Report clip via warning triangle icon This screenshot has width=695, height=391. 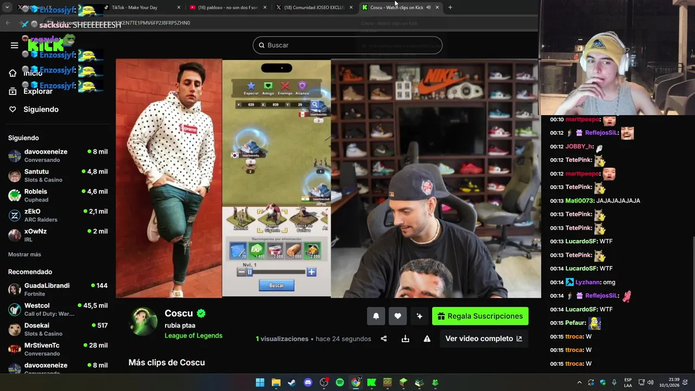[x=427, y=338]
